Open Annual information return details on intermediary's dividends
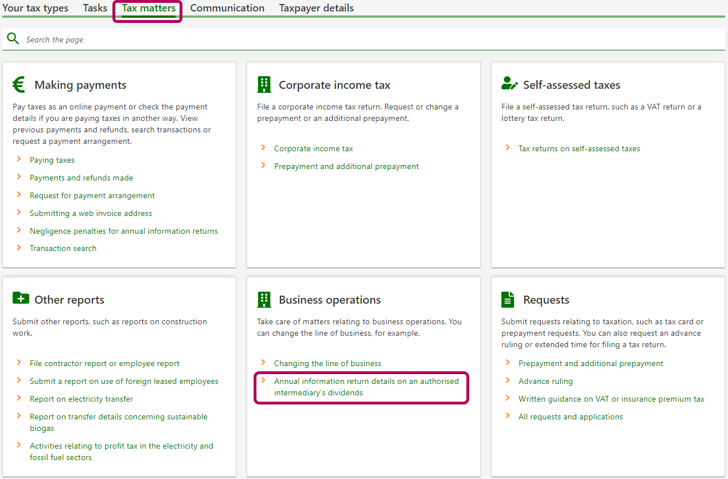This screenshot has height=479, width=728. tap(366, 387)
